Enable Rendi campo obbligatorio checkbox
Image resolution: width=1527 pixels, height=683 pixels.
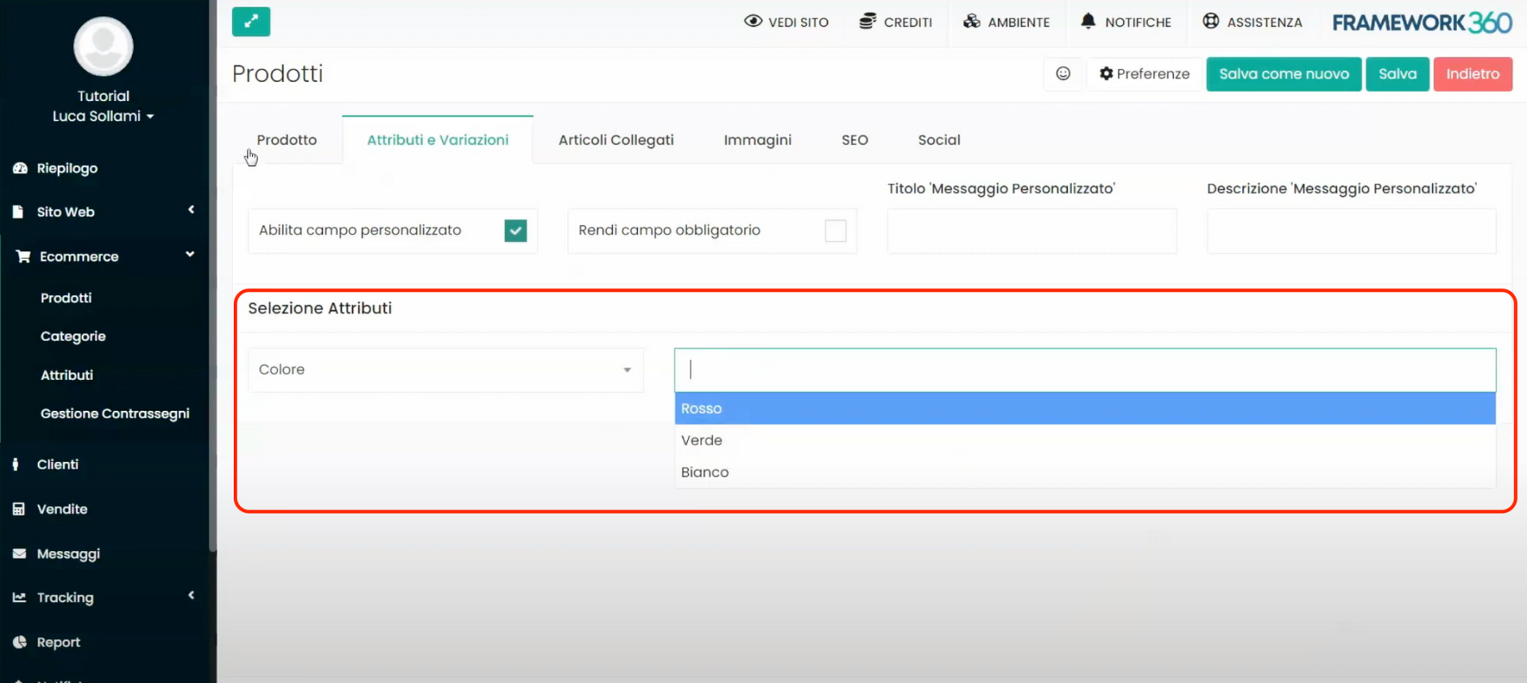[x=835, y=231]
